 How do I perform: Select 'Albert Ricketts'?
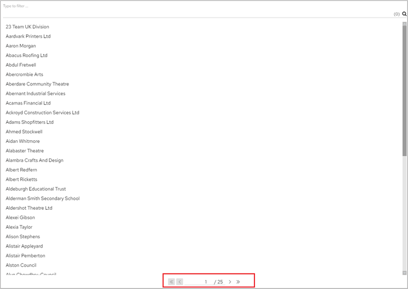[x=21, y=179]
